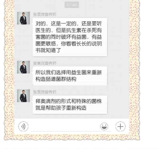The height and width of the screenshot is (149, 165).
Task: Select the sender name above the second message
Action: click(45, 63)
